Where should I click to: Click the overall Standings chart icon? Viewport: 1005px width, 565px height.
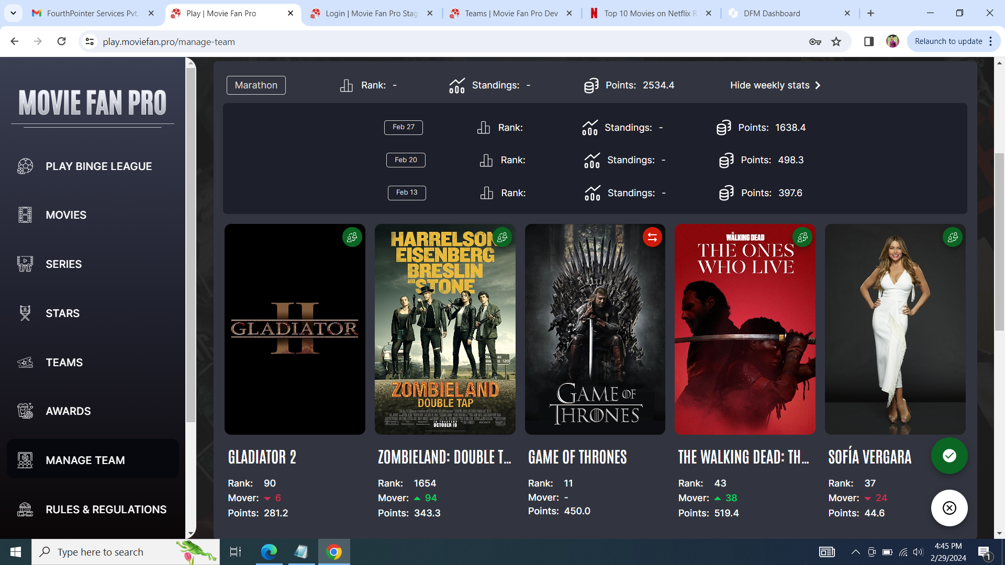(x=457, y=85)
